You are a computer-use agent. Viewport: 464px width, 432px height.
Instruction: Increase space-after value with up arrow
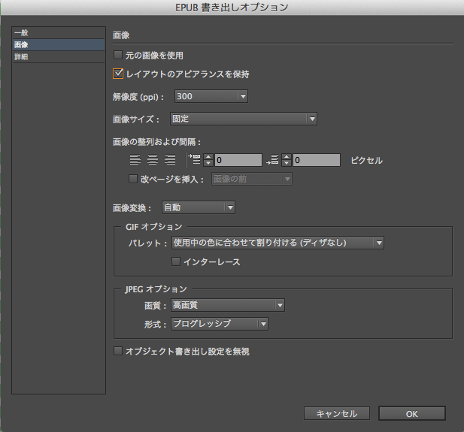tap(287, 157)
